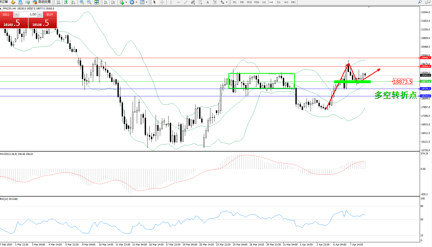The width and height of the screenshot is (432, 247).
Task: Click the Zoom In magnifier icon
Action: pos(82,2)
